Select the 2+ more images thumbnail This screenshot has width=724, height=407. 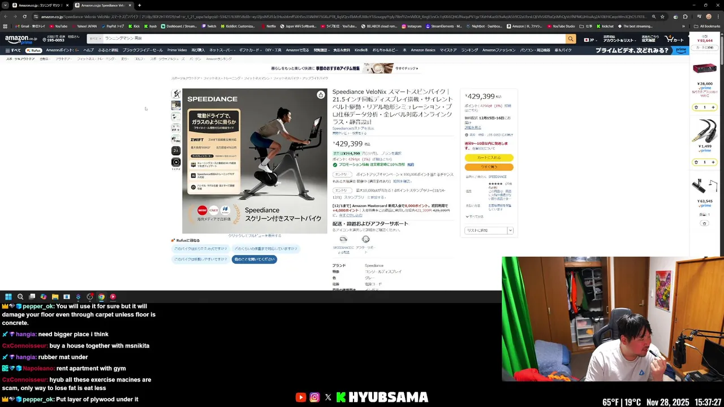176,151
